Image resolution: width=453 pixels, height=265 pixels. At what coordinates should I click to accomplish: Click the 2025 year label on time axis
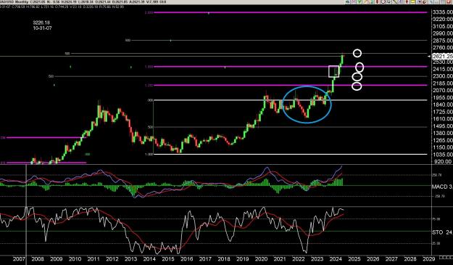coord(354,259)
